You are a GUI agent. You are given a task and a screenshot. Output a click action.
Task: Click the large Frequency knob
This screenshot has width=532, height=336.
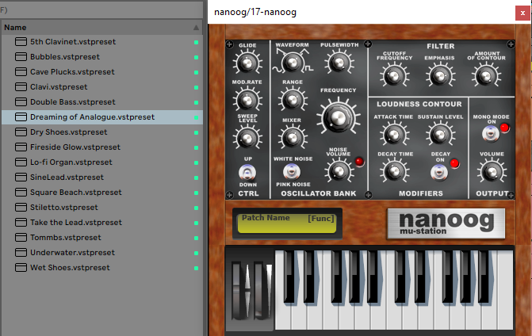coord(339,117)
